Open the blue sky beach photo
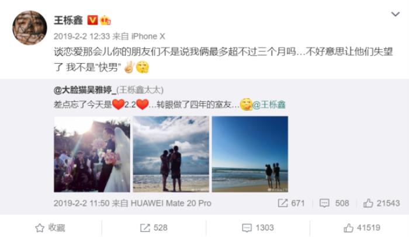The height and width of the screenshot is (237, 409). tap(250, 154)
